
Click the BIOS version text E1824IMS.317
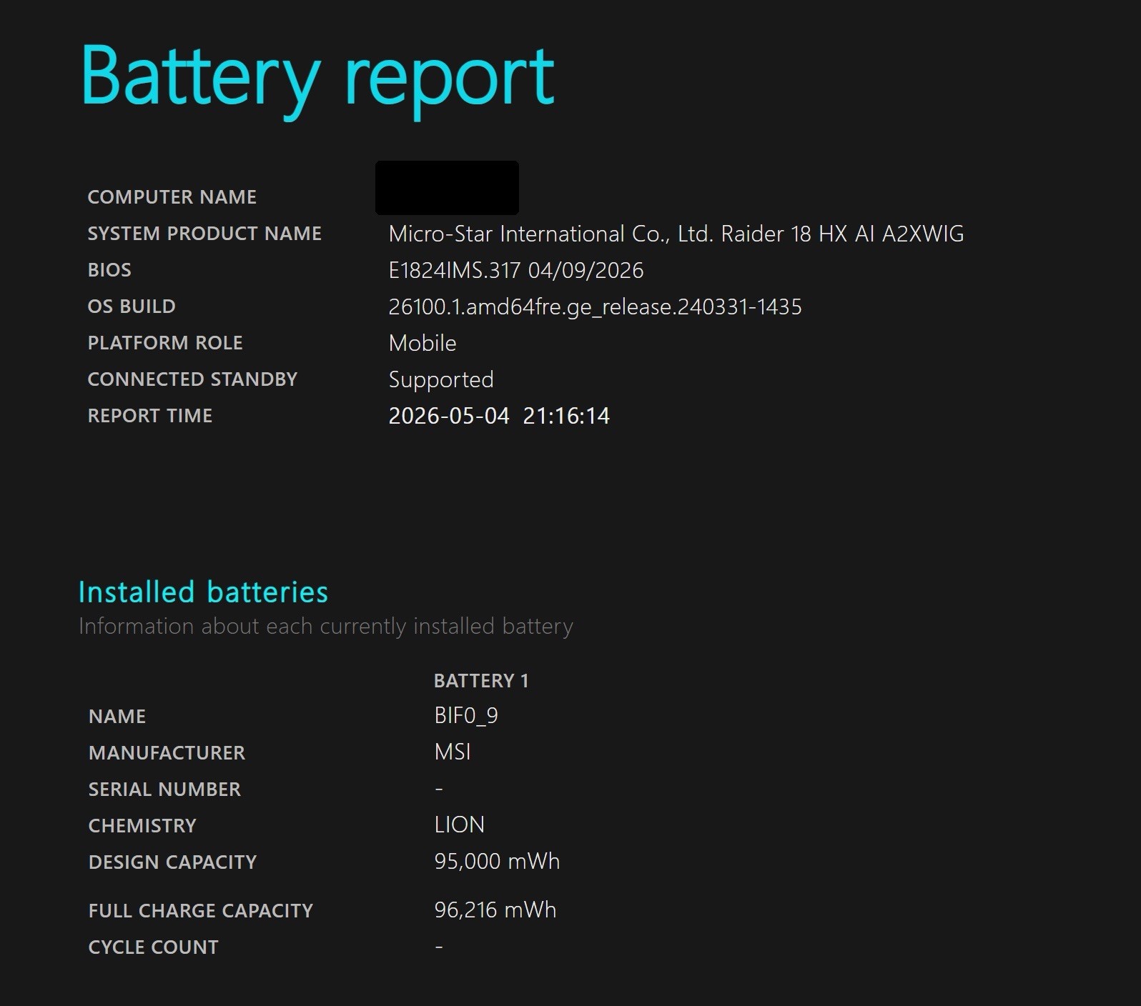(x=455, y=271)
